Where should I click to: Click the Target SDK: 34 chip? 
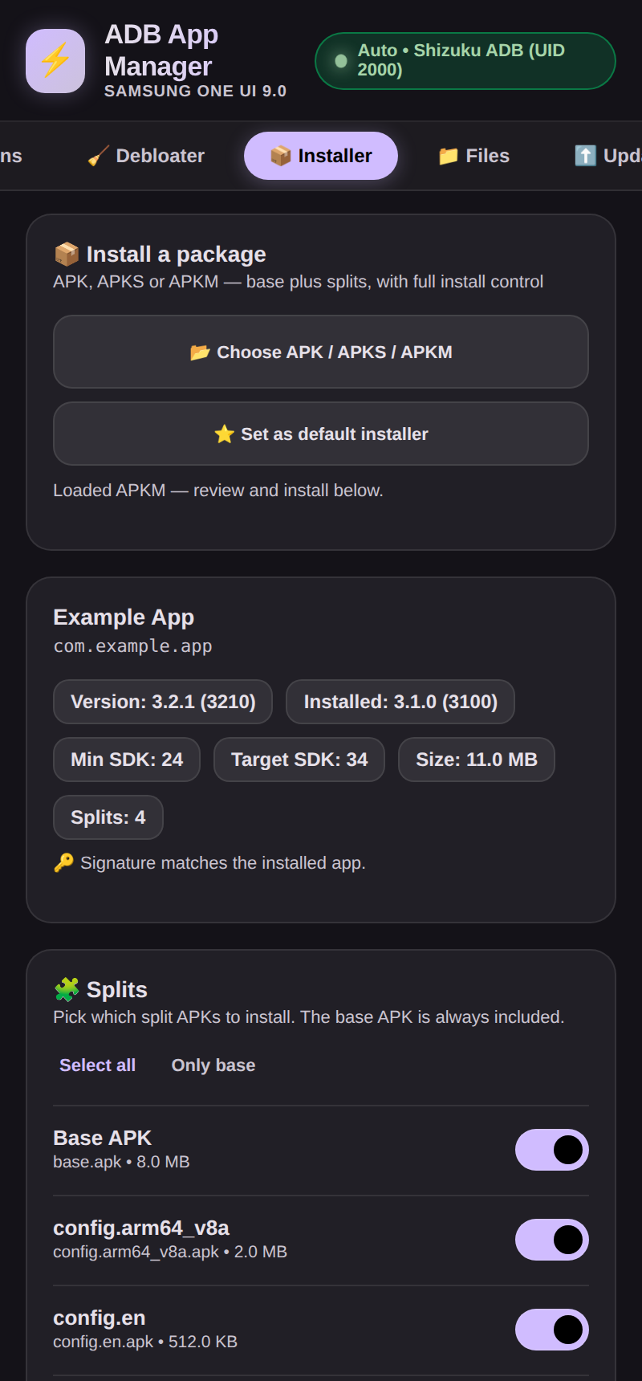(x=299, y=760)
